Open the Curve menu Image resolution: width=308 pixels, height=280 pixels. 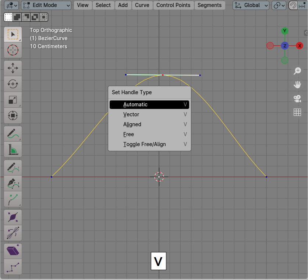(142, 5)
